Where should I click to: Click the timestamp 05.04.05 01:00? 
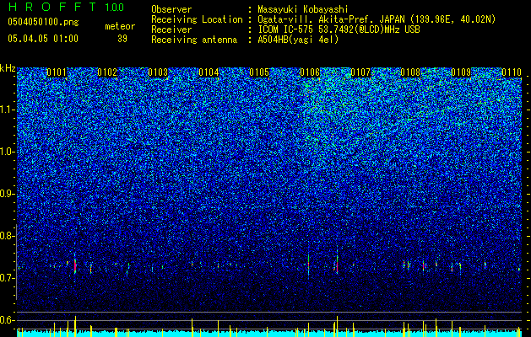click(43, 39)
